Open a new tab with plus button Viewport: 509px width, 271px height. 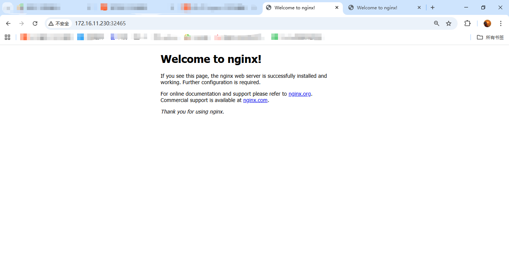click(x=433, y=7)
